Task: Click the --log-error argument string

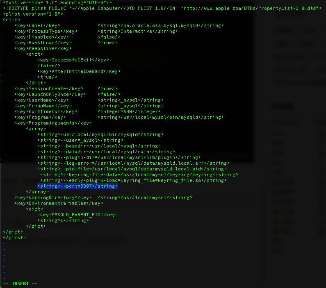Action: pos(133,163)
